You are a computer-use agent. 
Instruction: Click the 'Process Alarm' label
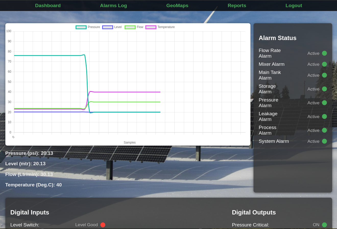pos(267,130)
